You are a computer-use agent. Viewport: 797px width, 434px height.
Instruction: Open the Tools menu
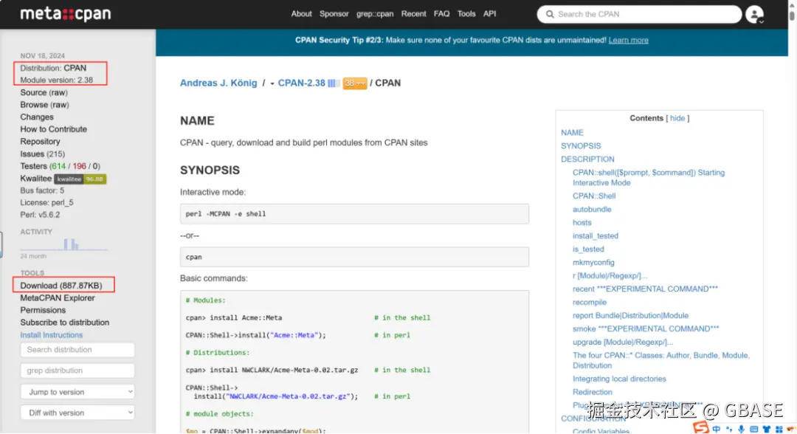tap(466, 14)
